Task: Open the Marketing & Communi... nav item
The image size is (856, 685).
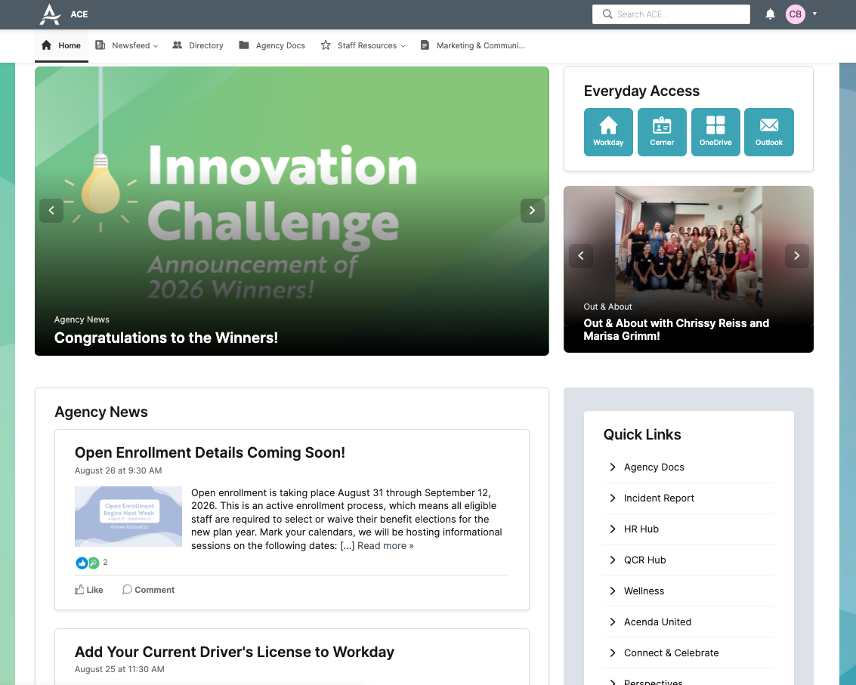Action: coord(472,45)
